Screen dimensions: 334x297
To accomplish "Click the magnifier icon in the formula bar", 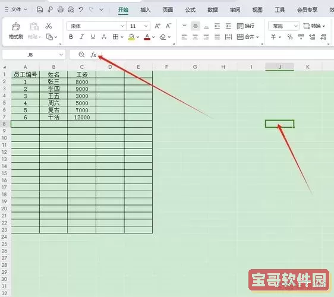I will [81, 55].
